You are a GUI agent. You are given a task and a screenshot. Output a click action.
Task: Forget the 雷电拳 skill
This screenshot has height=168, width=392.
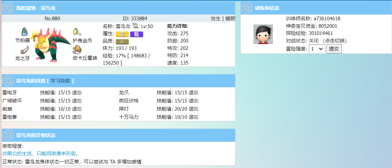[77, 117]
